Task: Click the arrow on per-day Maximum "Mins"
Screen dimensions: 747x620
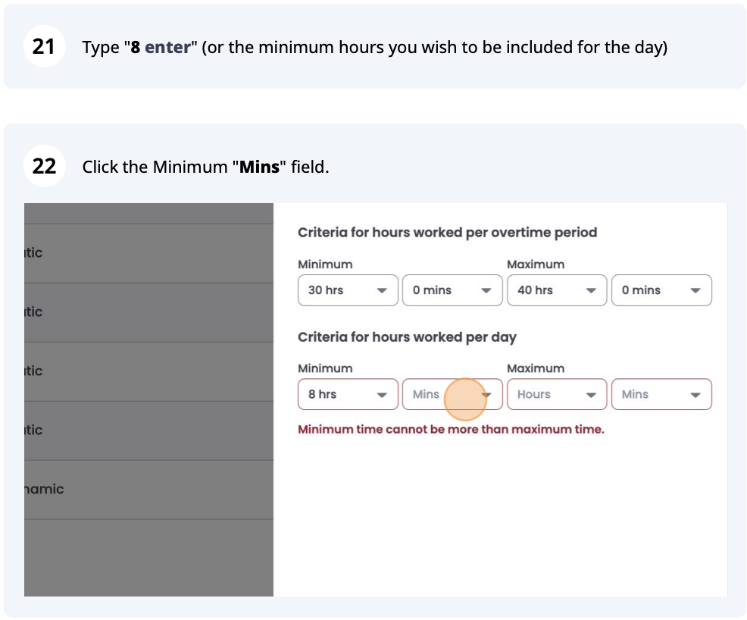Action: [695, 395]
